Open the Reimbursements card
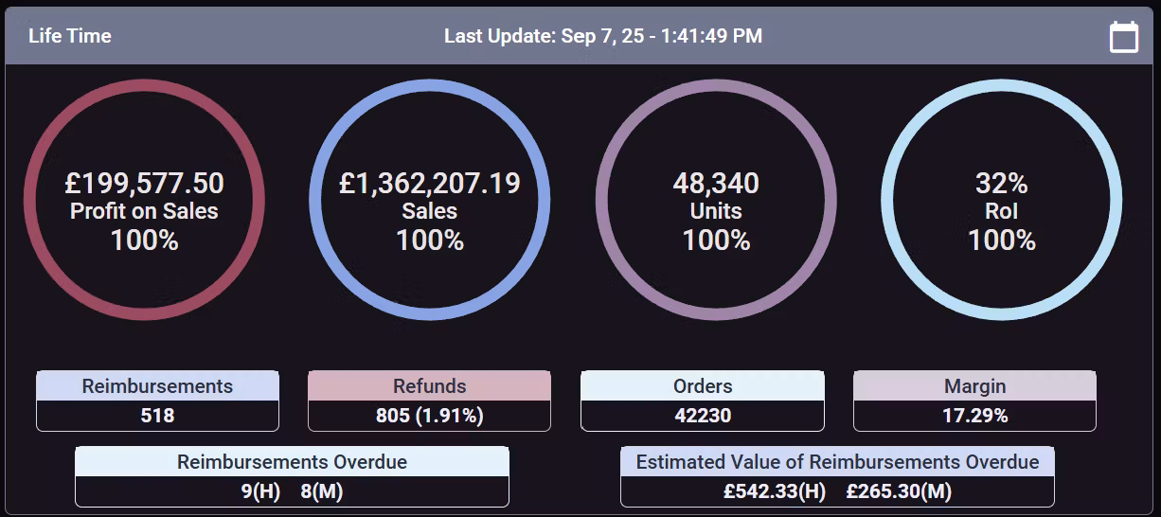 point(157,386)
